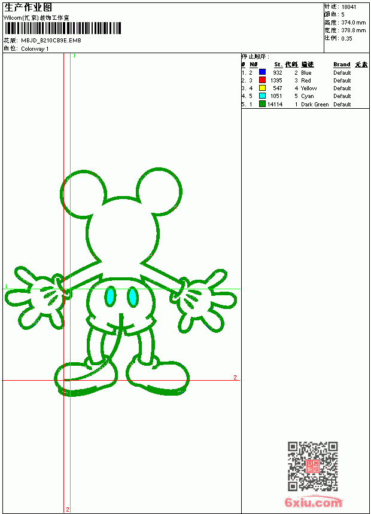The height and width of the screenshot is (514, 371).
Task: Click the Colorway 1 label
Action: click(35, 49)
